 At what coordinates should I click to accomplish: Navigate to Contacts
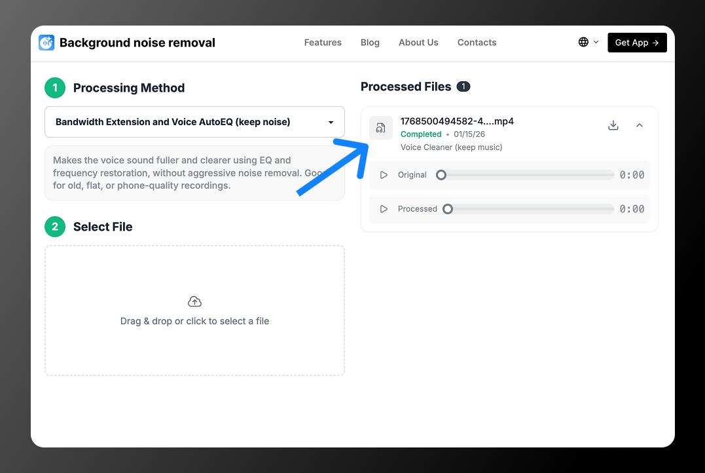pyautogui.click(x=477, y=43)
